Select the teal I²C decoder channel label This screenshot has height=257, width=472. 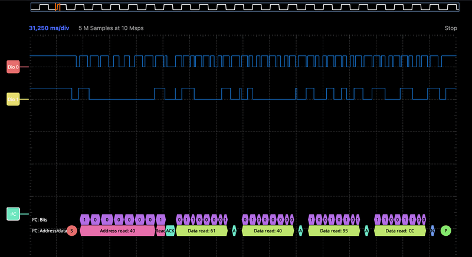[13, 214]
